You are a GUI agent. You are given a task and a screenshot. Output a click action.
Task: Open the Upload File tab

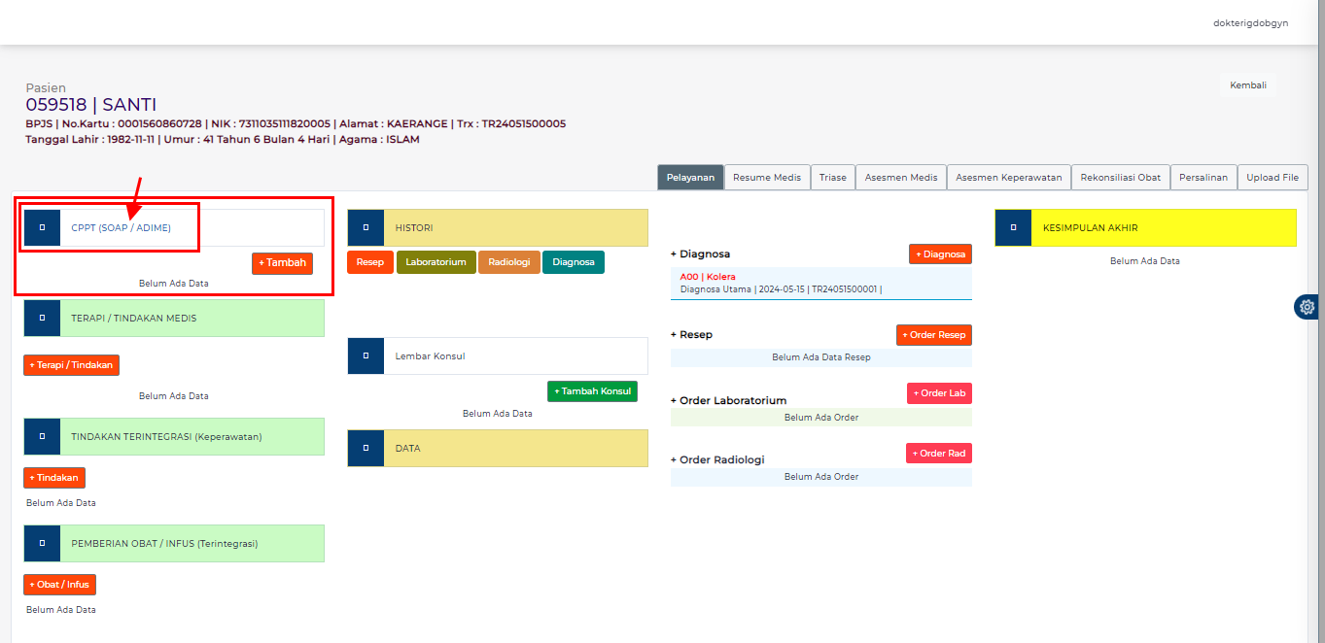point(1273,177)
